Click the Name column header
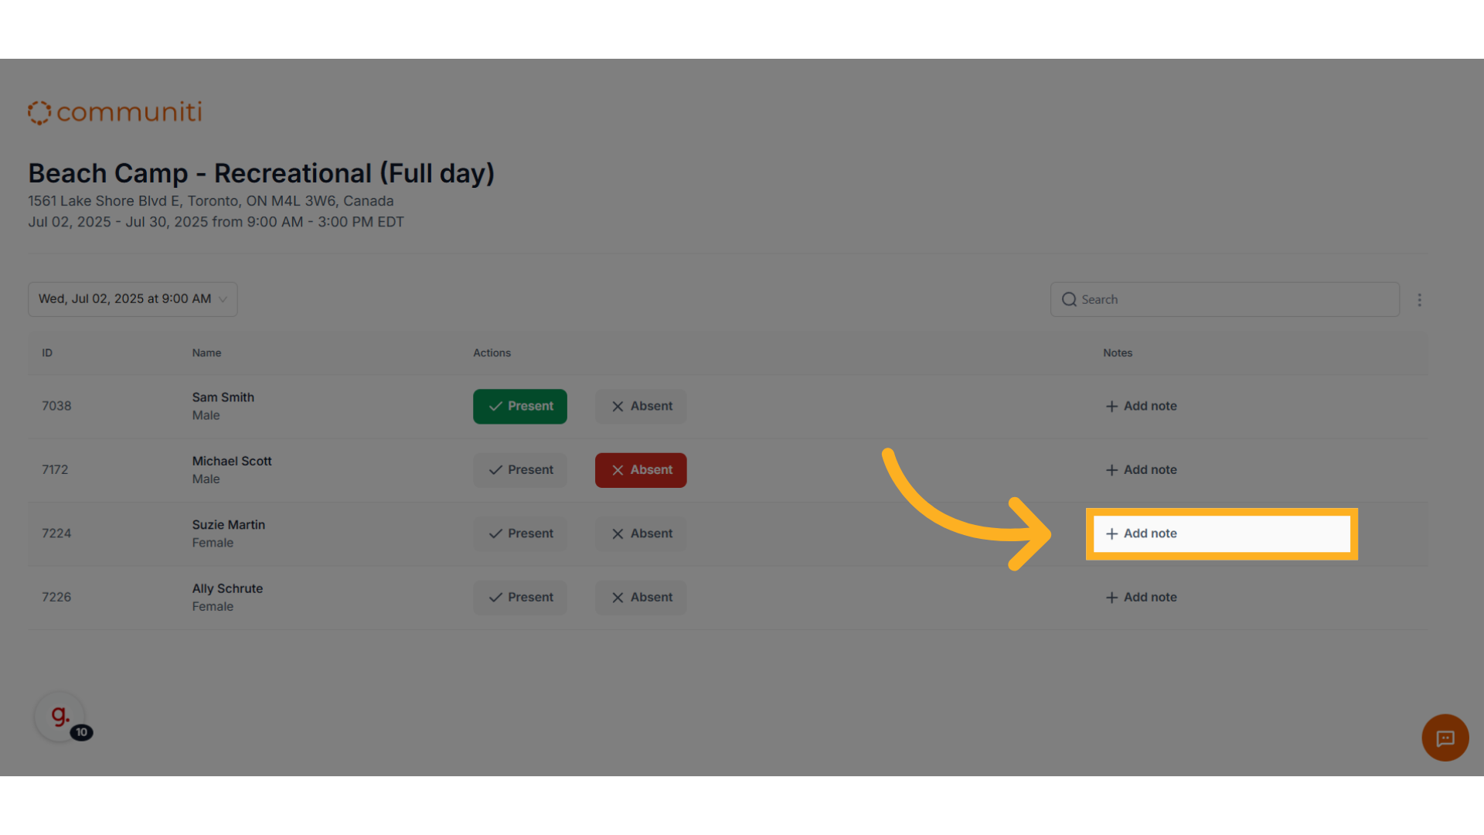The height and width of the screenshot is (835, 1484). click(206, 353)
